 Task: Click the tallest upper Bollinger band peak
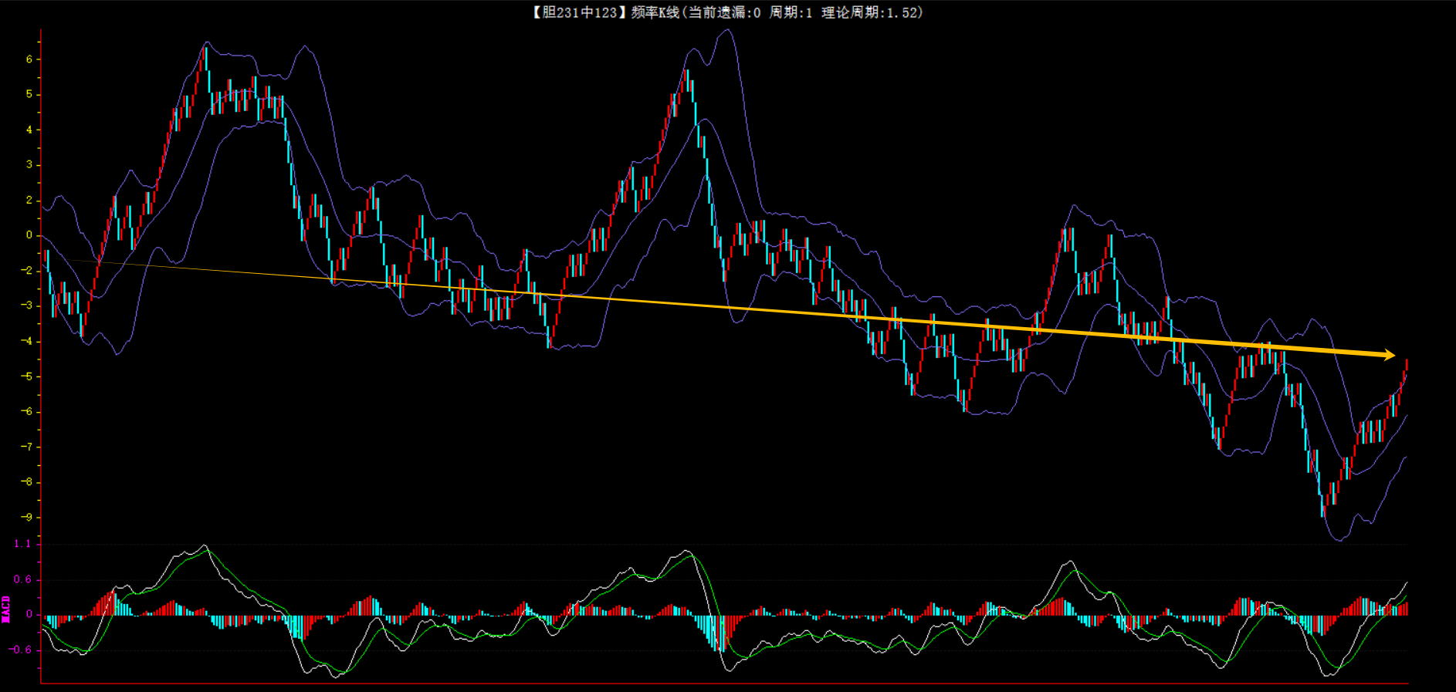(727, 31)
